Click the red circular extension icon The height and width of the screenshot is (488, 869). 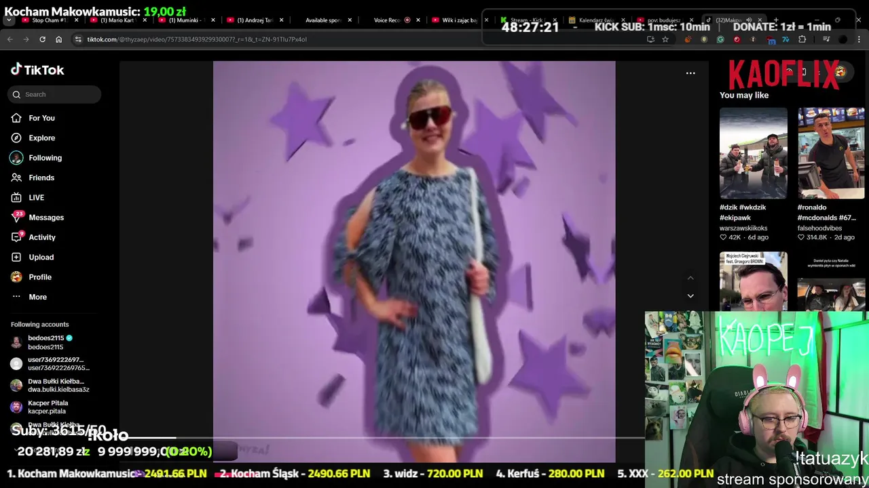737,39
